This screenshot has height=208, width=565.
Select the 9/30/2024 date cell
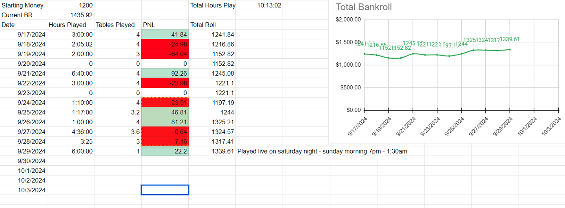(x=24, y=161)
